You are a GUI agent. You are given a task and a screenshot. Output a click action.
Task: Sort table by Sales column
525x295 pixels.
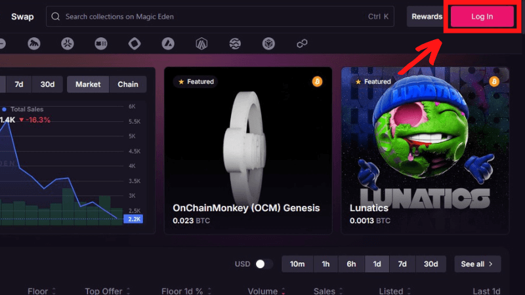[328, 291]
